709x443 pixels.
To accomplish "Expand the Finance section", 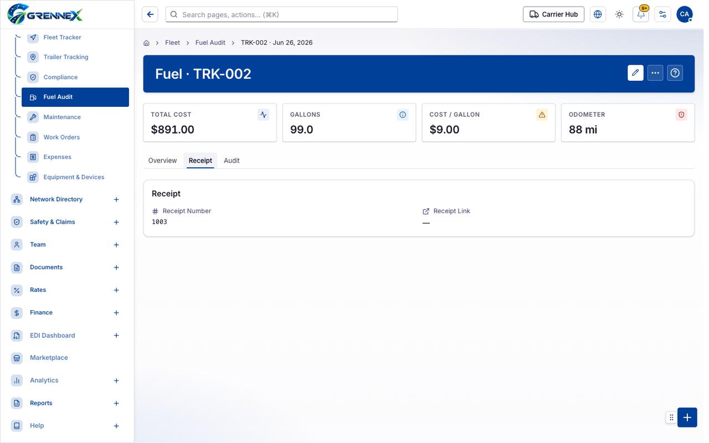I will tap(116, 313).
